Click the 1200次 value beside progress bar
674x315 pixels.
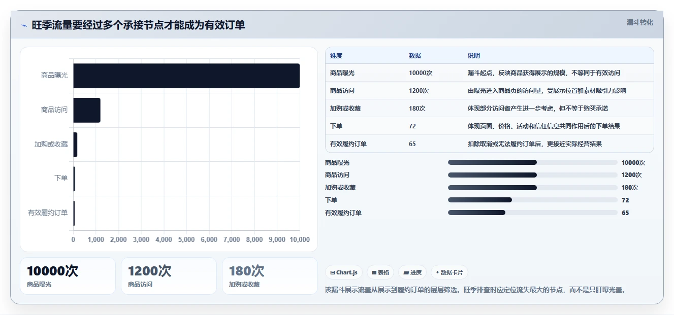point(632,175)
